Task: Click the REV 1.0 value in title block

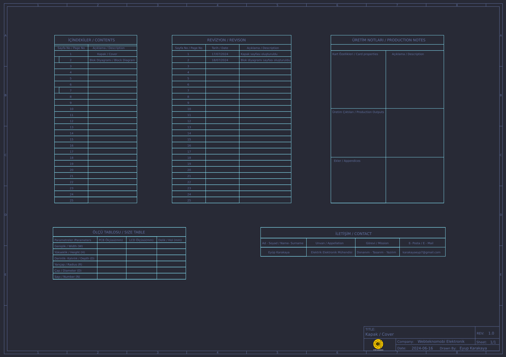Action: coord(491,333)
